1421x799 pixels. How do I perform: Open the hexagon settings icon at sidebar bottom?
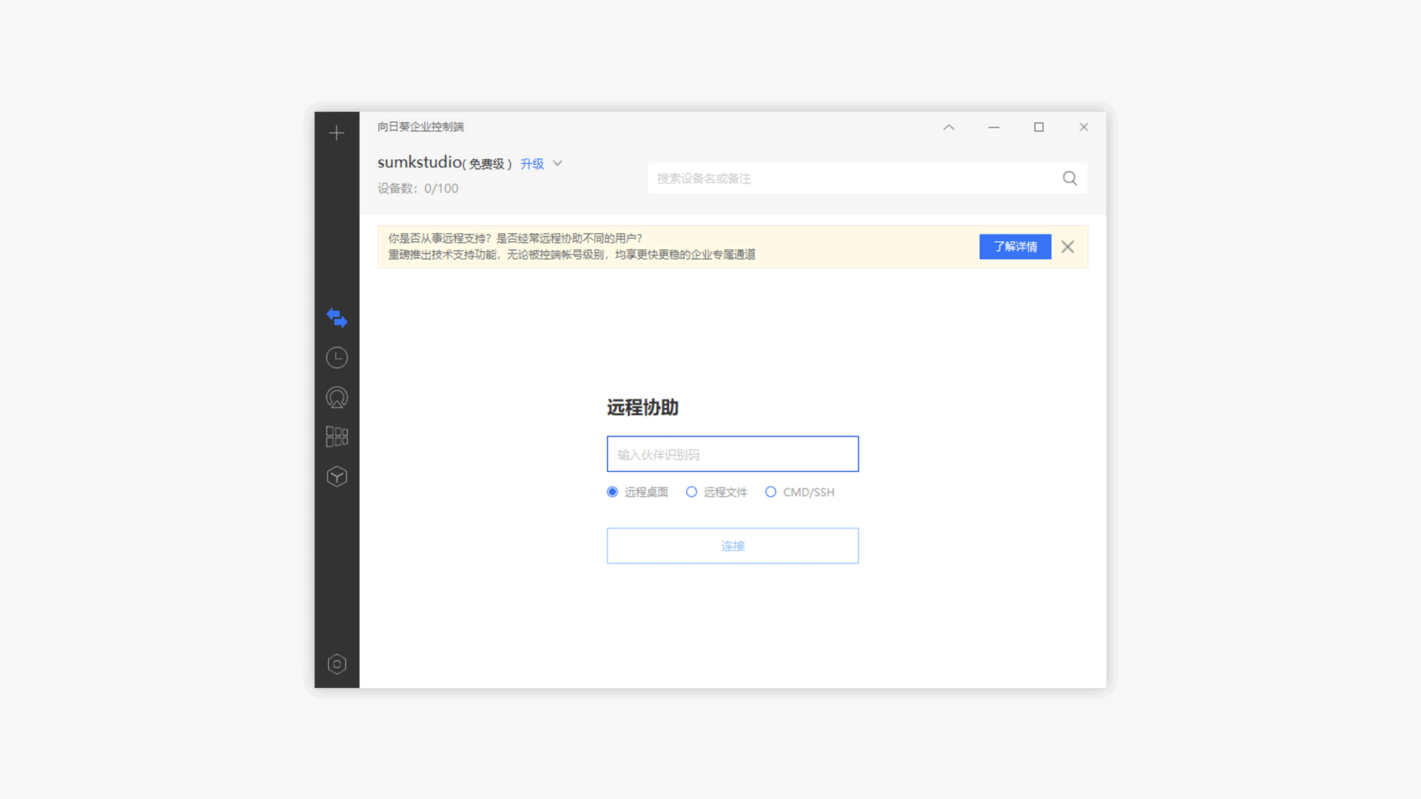(x=337, y=664)
